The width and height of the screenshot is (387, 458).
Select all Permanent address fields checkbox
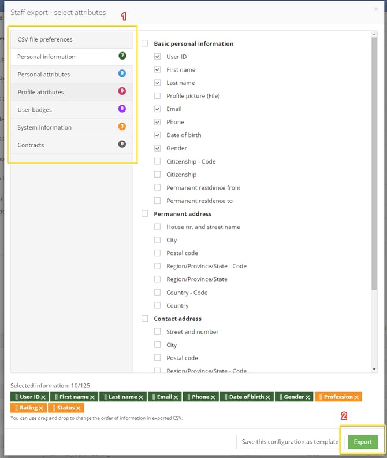[x=145, y=214]
